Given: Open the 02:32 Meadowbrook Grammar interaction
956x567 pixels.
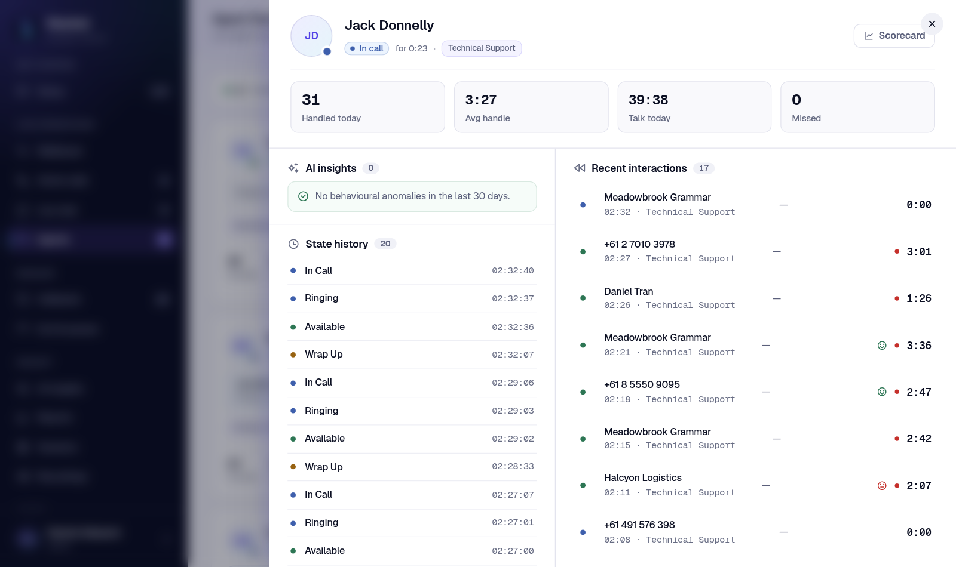Looking at the screenshot, I should click(755, 205).
